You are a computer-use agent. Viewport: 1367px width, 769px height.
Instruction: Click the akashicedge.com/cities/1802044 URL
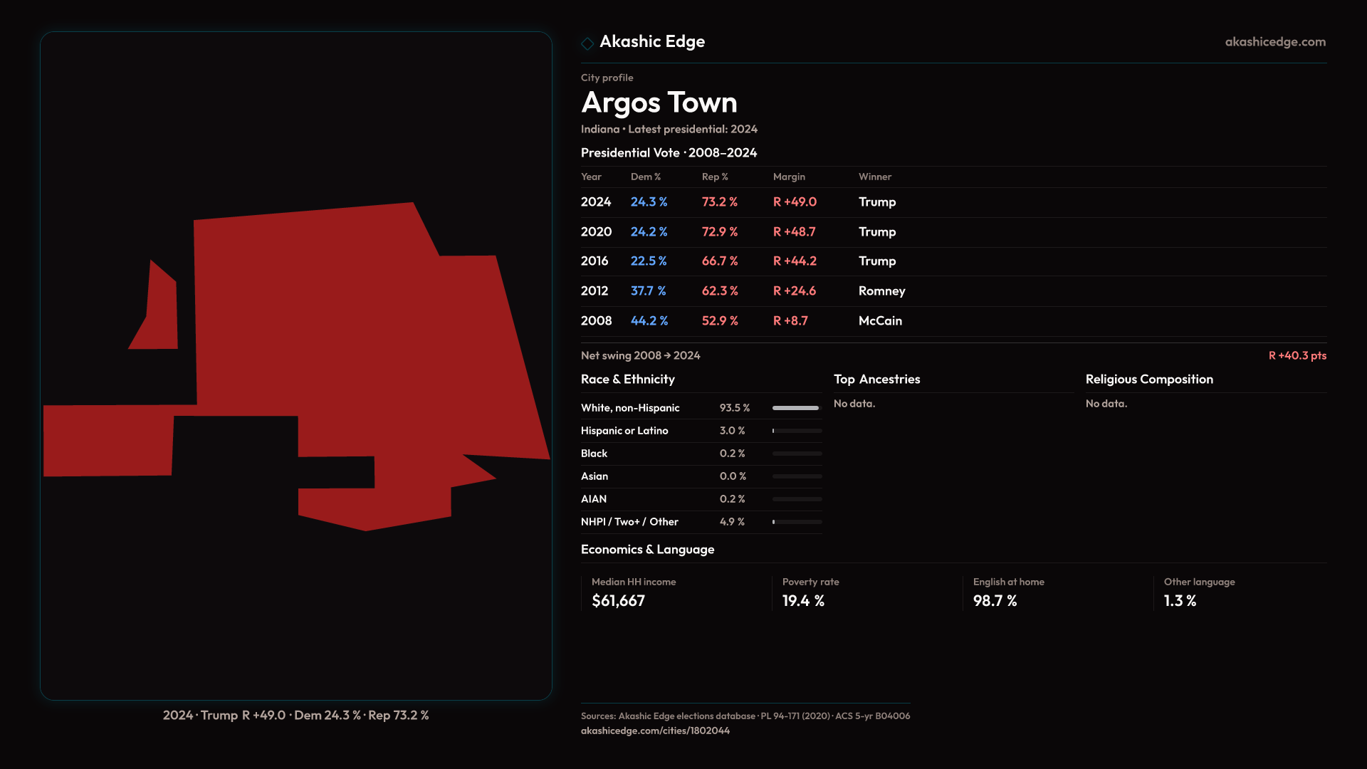point(655,731)
